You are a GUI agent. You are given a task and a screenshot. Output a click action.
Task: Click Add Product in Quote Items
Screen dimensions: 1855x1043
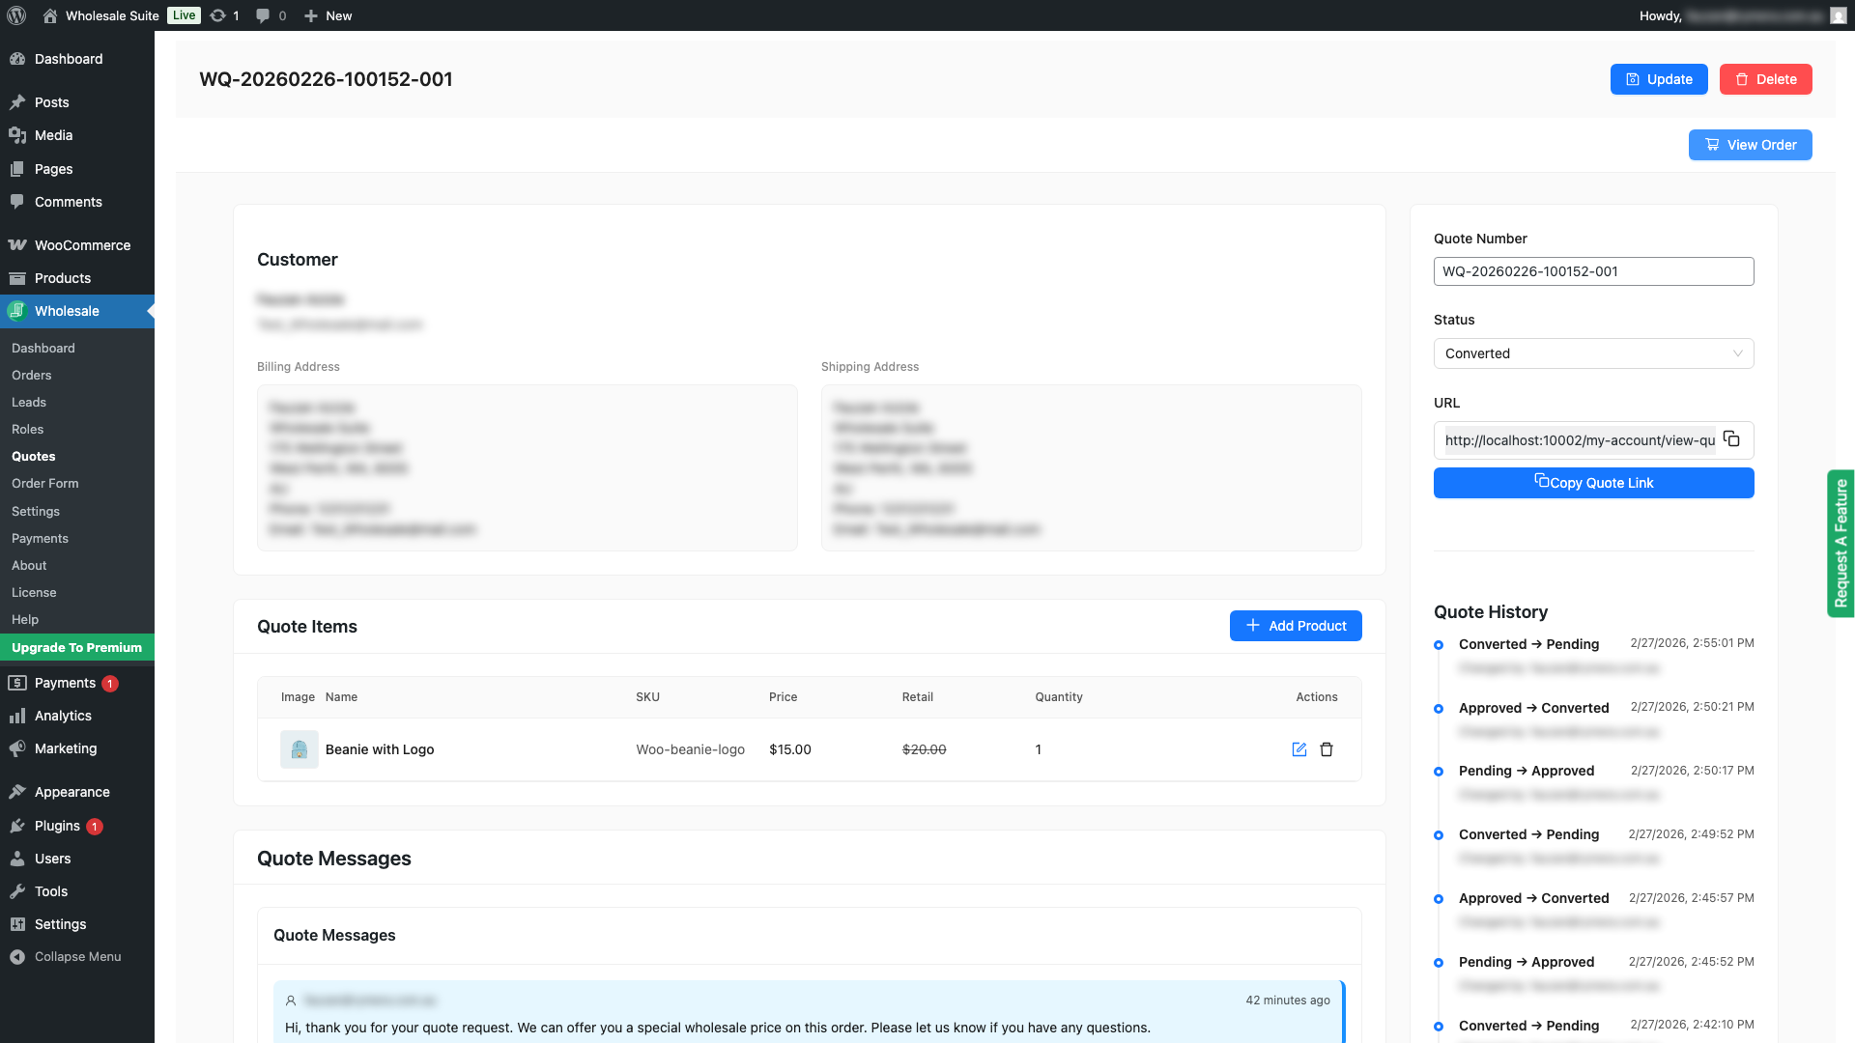pyautogui.click(x=1295, y=626)
